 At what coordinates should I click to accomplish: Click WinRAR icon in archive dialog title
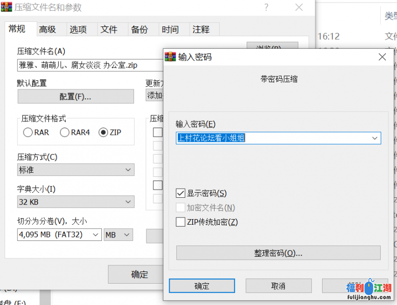7,8
